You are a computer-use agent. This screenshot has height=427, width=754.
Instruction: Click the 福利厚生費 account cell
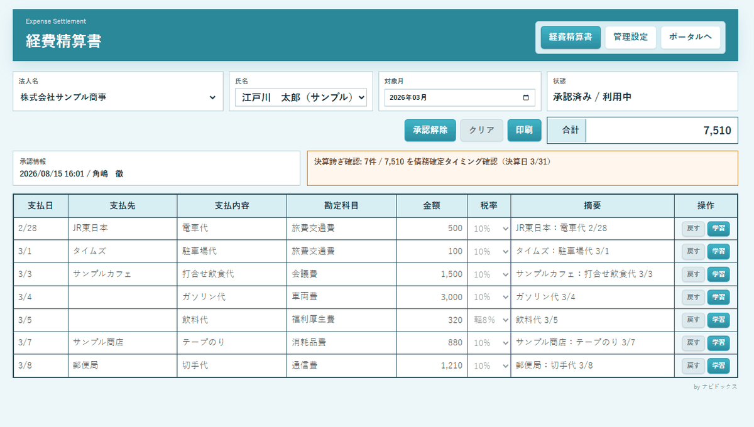coord(341,320)
